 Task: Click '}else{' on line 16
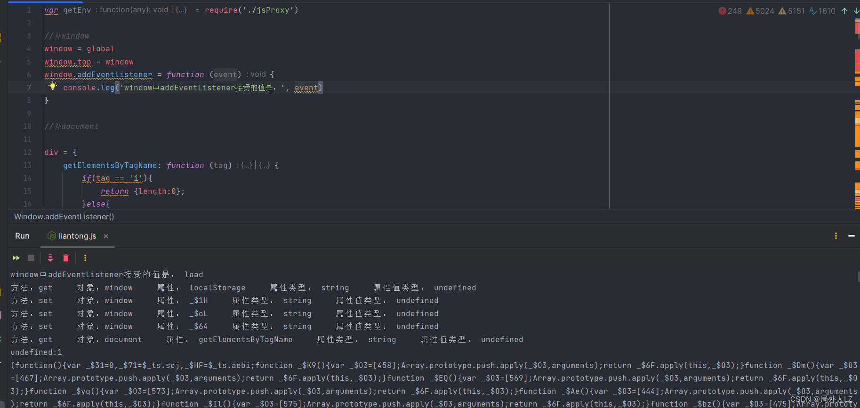click(x=96, y=204)
